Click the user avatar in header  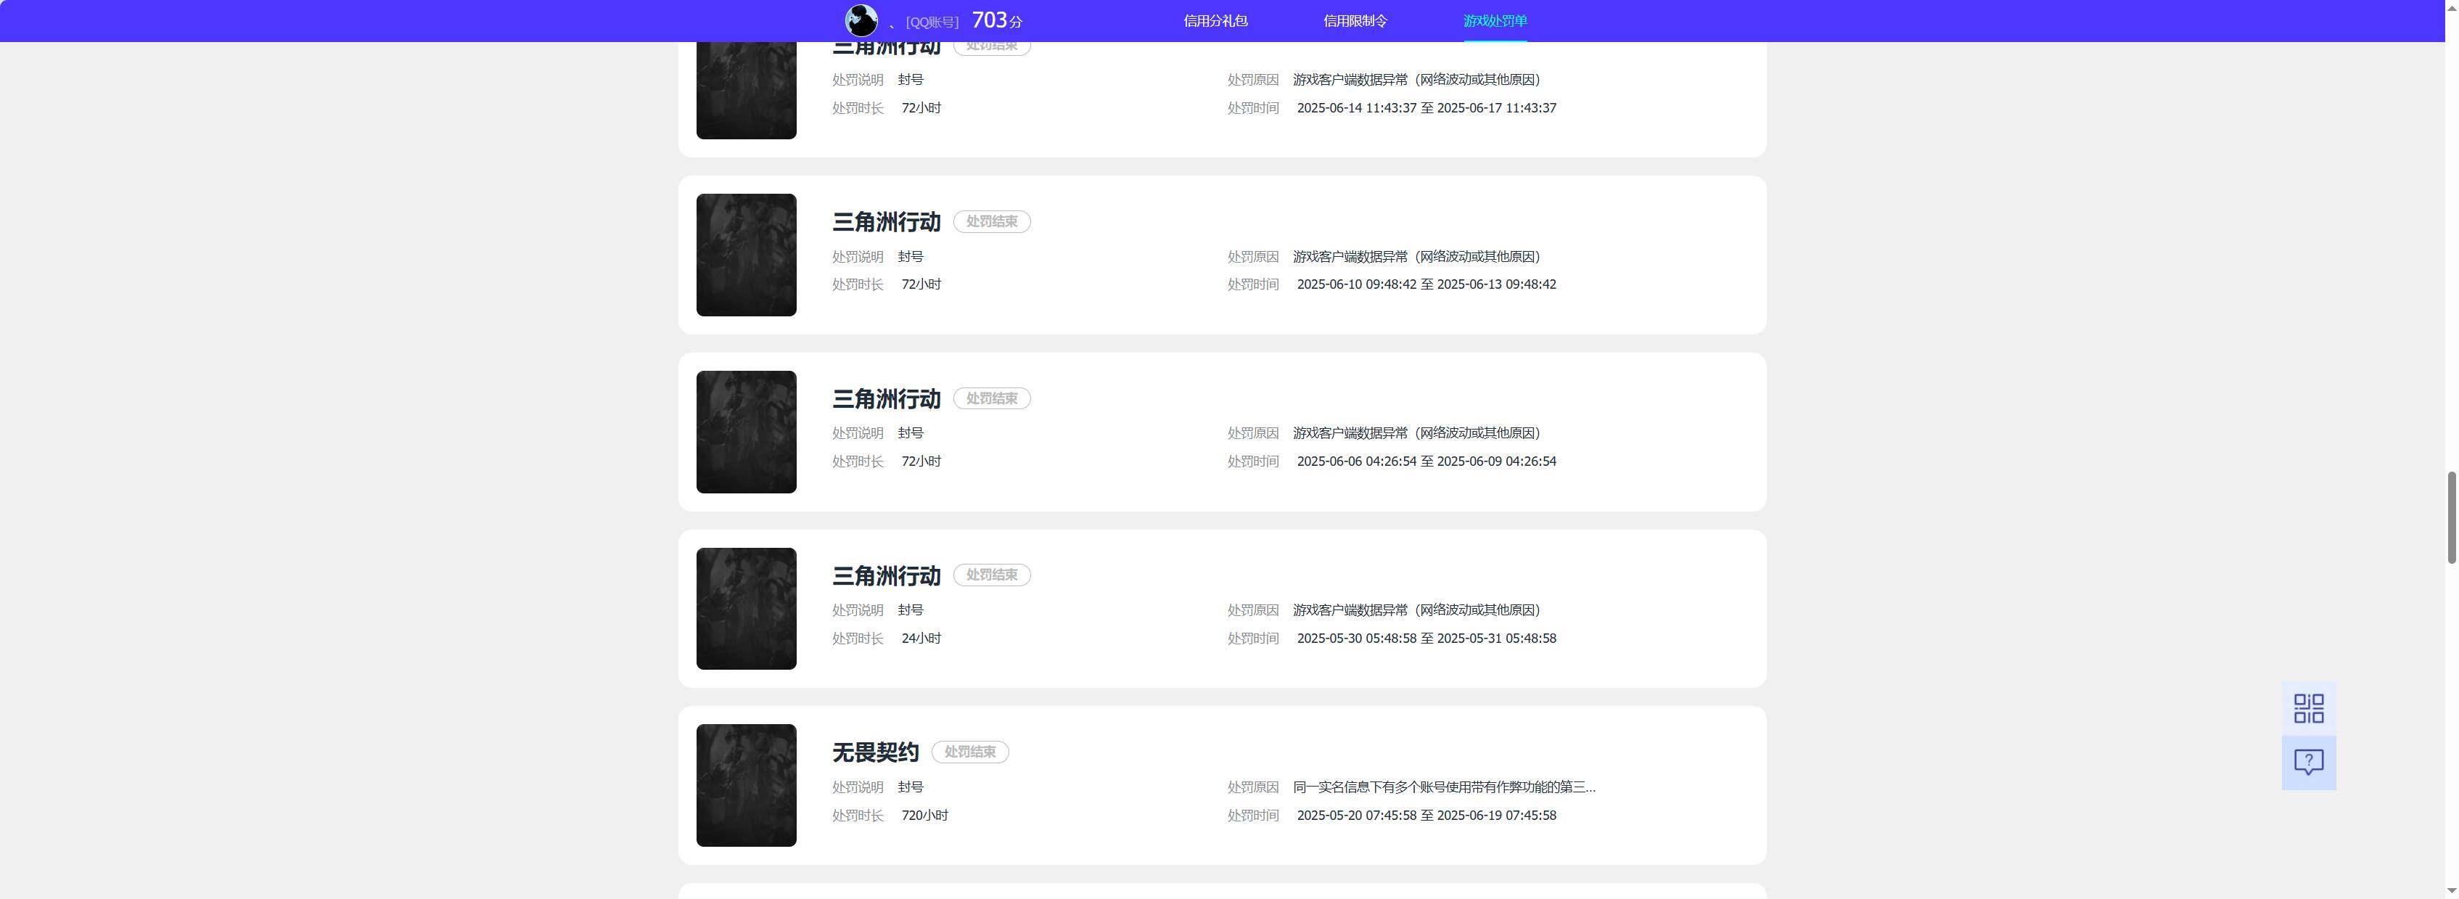(861, 20)
